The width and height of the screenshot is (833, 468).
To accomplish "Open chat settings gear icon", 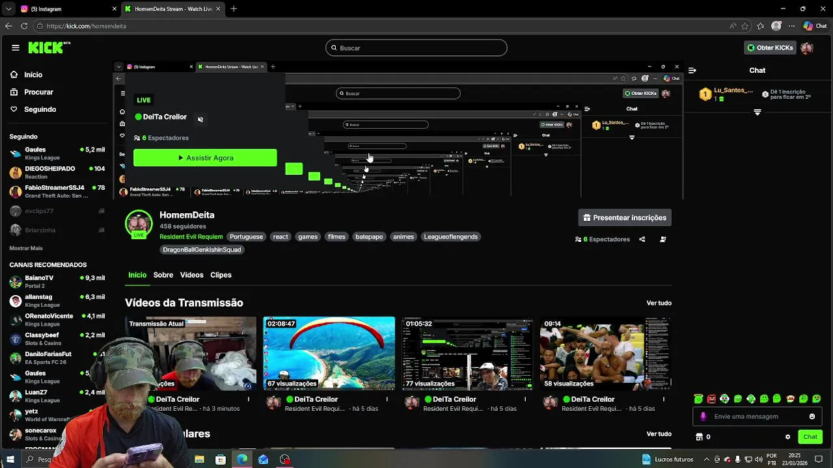I will coord(787,437).
